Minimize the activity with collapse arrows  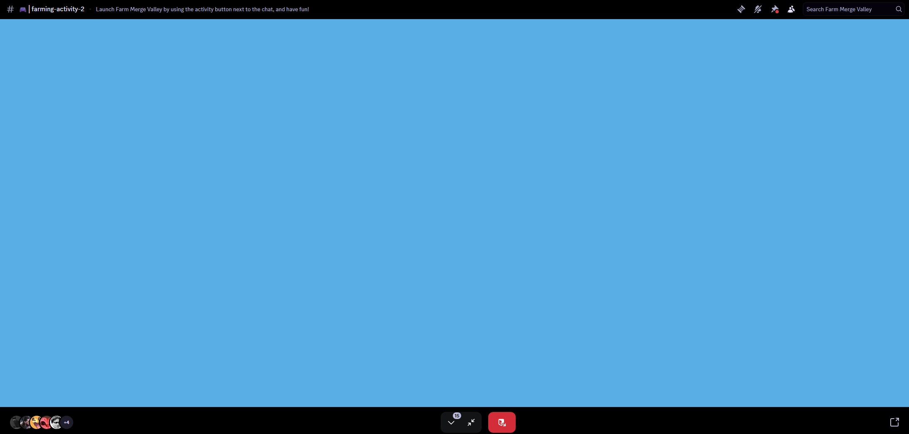[471, 422]
